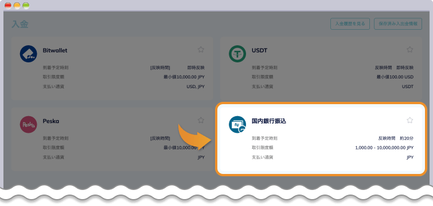433x206 pixels.
Task: Minimize the window with yellow button
Action: 17,6
